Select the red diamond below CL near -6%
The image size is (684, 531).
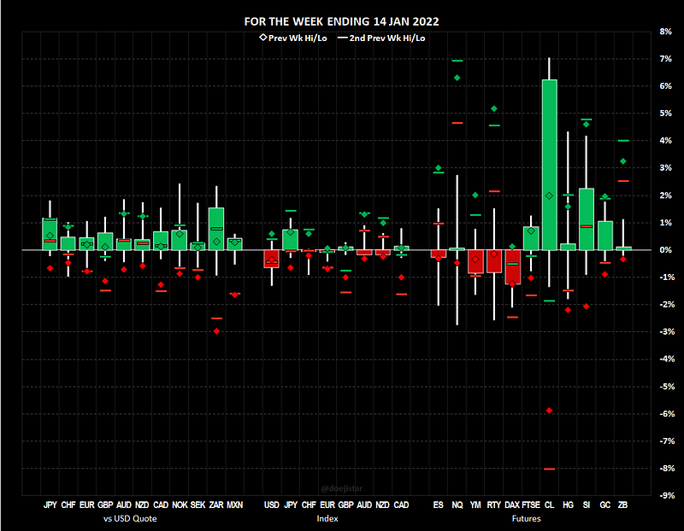point(549,411)
